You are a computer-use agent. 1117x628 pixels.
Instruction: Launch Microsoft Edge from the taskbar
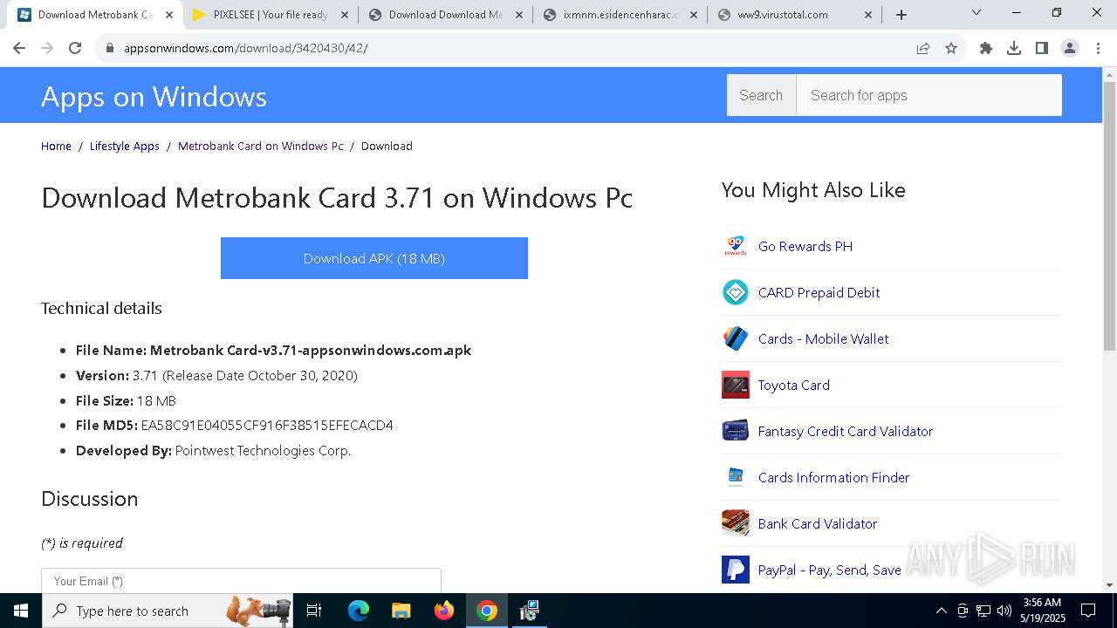click(x=359, y=611)
